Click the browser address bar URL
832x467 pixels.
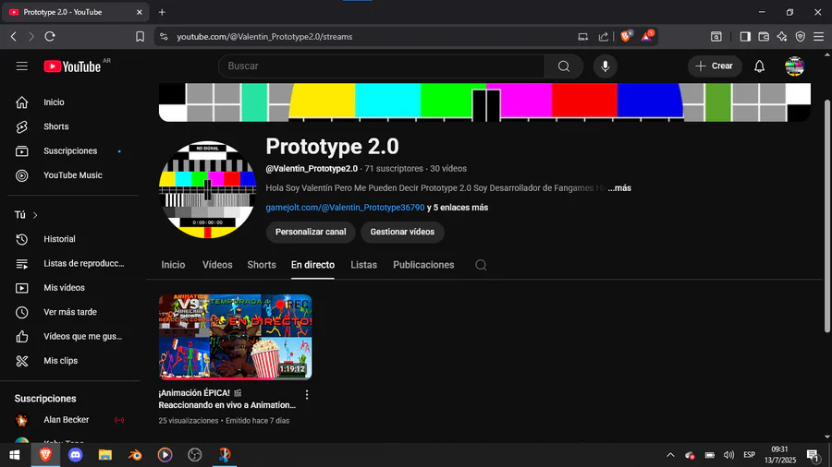pos(264,37)
